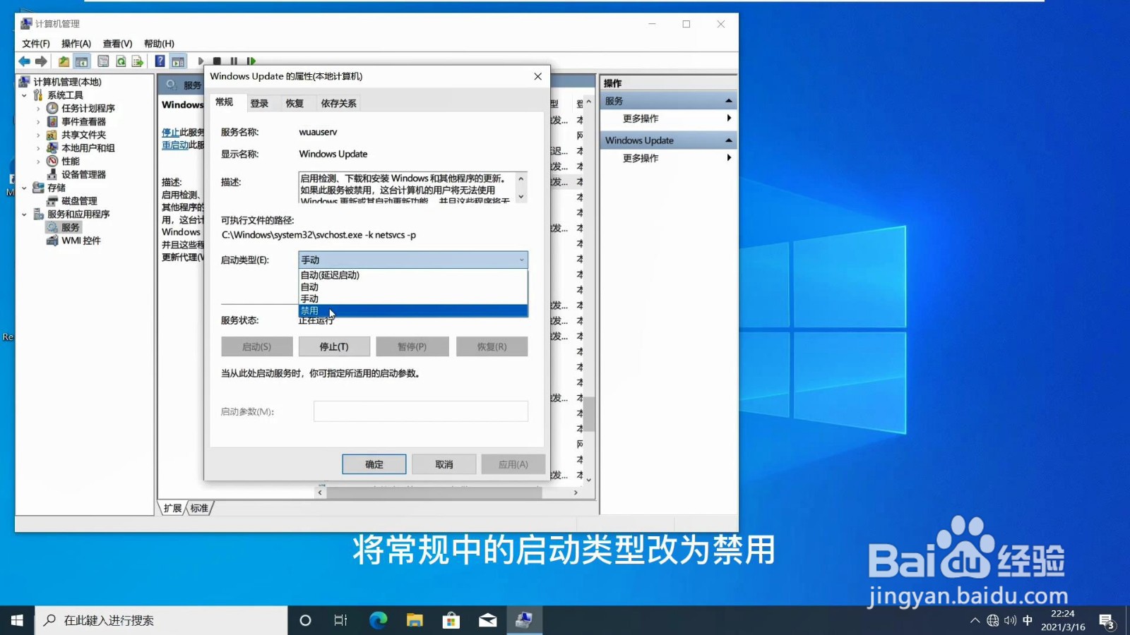Screen dimensions: 1130x635
Task: Open the 文件(F) menu
Action: click(36, 44)
